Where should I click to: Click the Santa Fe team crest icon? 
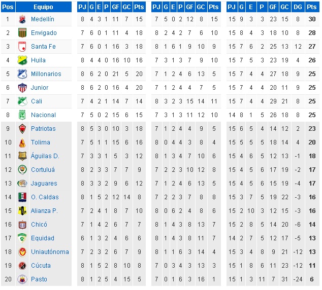click(22, 47)
